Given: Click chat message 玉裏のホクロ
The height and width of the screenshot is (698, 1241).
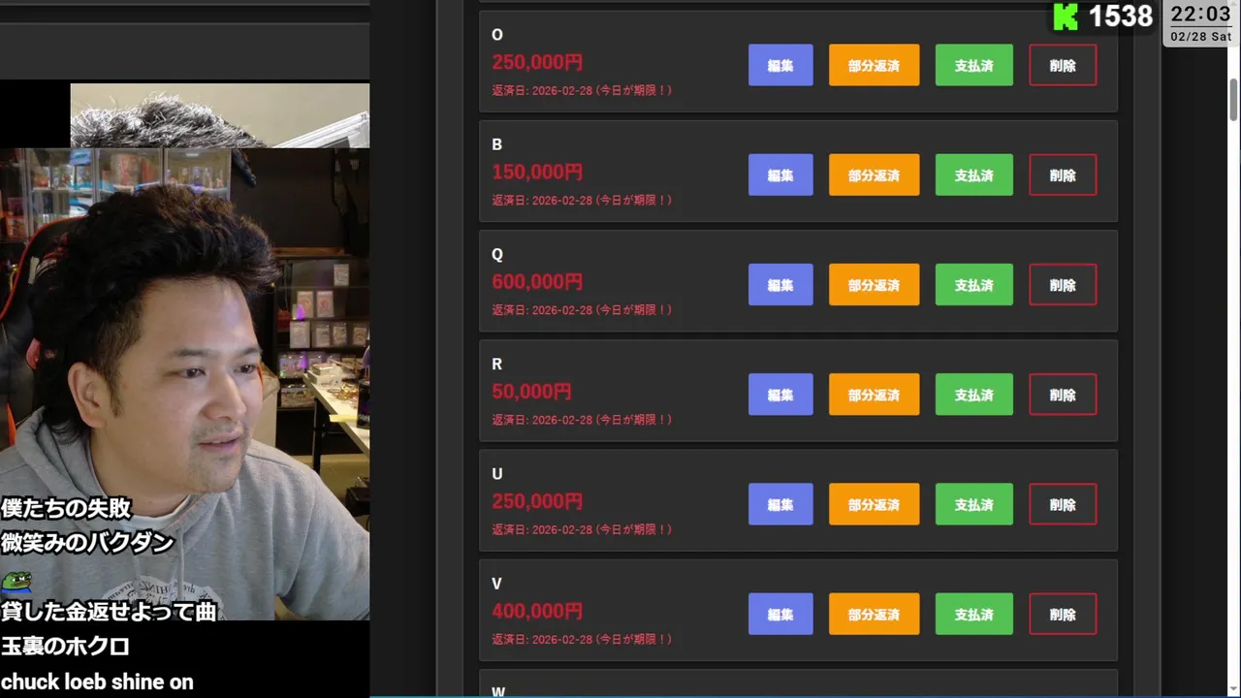Looking at the screenshot, I should point(65,646).
